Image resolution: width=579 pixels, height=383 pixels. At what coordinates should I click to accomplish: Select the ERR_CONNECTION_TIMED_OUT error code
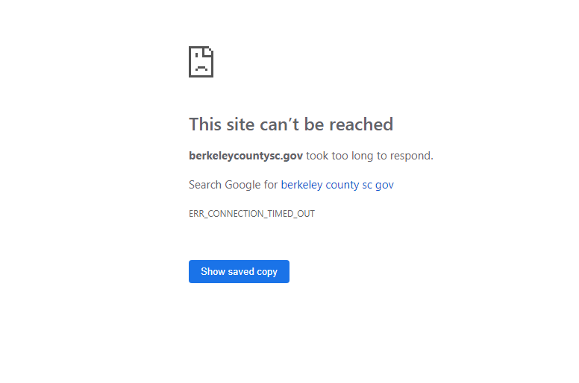252,214
